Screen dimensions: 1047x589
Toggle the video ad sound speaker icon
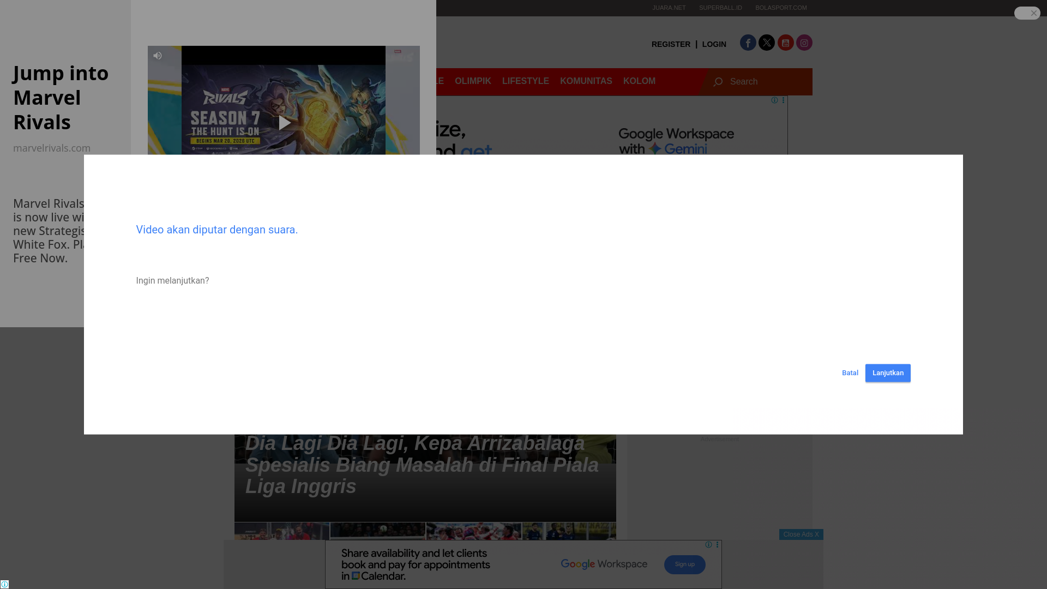click(158, 56)
